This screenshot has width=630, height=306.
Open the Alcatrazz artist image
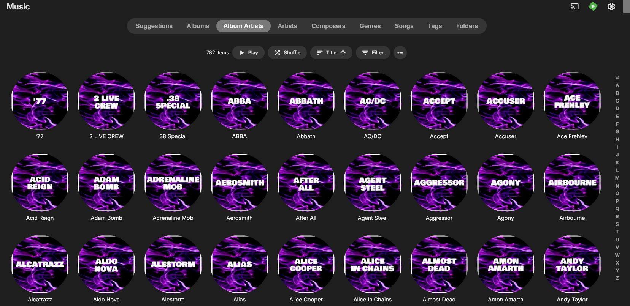tap(40, 264)
